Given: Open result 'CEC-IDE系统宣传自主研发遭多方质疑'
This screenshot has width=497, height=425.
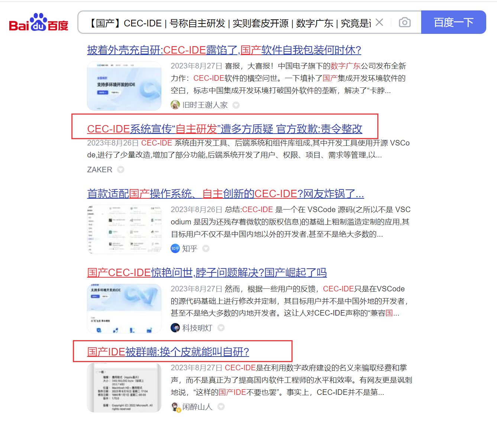Looking at the screenshot, I should pyautogui.click(x=225, y=129).
